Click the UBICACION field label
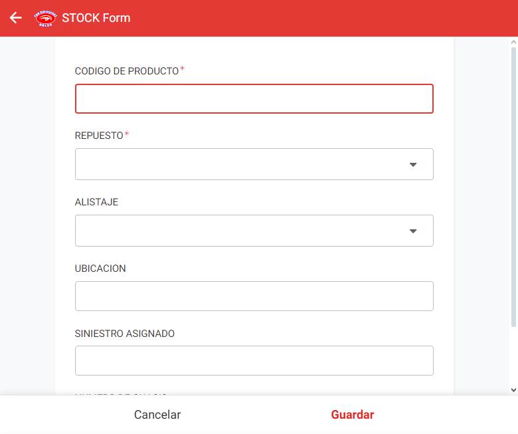This screenshot has height=434, width=518. (x=100, y=269)
